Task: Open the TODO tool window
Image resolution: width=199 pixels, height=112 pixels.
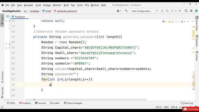Action: (11, 103)
